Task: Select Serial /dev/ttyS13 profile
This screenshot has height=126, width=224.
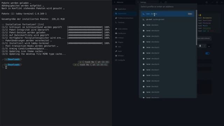Action: [167, 48]
